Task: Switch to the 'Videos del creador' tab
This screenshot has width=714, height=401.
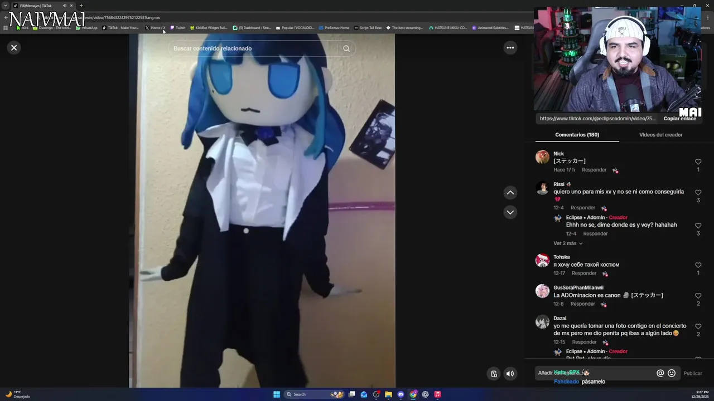Action: tap(660, 135)
